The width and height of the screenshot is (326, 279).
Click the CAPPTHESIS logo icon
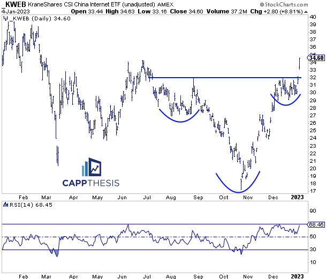pos(92,167)
